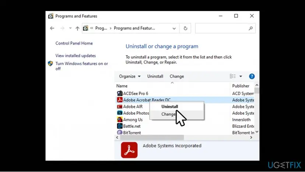
Task: Open the Help question mark button
Action: (252, 76)
